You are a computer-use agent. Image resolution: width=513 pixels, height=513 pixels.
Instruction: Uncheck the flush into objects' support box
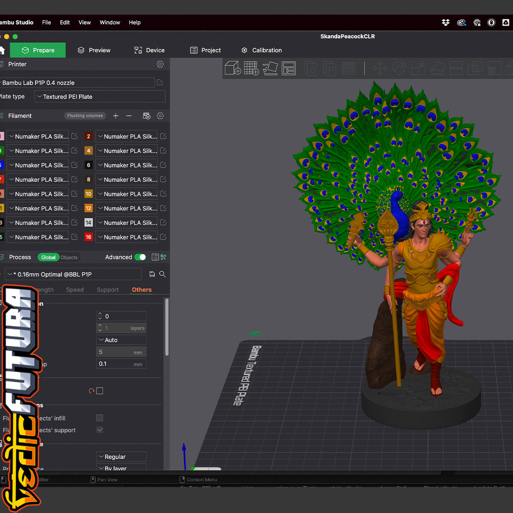[100, 430]
